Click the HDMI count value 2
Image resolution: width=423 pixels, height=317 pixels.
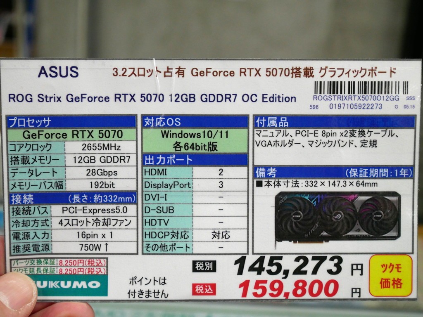221,172
